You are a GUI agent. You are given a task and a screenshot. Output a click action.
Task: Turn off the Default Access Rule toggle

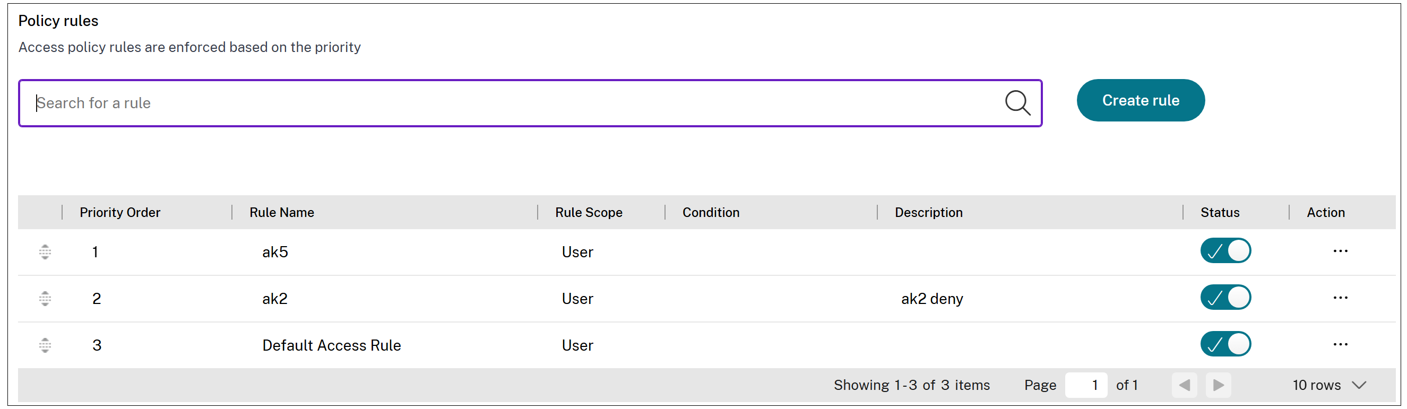(x=1225, y=345)
